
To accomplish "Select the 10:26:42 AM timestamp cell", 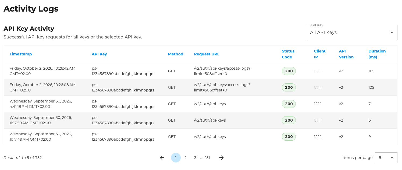I will click(42, 71).
